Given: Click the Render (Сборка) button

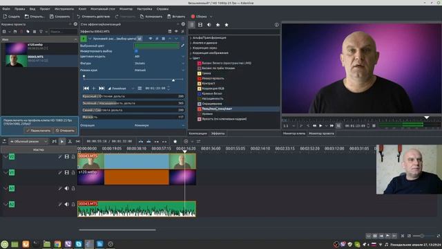Looking at the screenshot, I should (199, 17).
